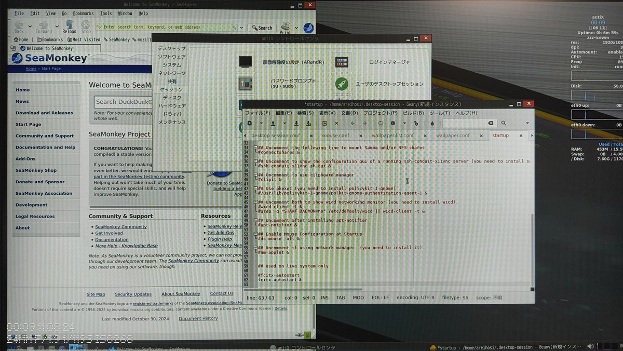Switch to desktop-session.conf tab in Geany
The width and height of the screenshot is (623, 351).
coord(276,136)
